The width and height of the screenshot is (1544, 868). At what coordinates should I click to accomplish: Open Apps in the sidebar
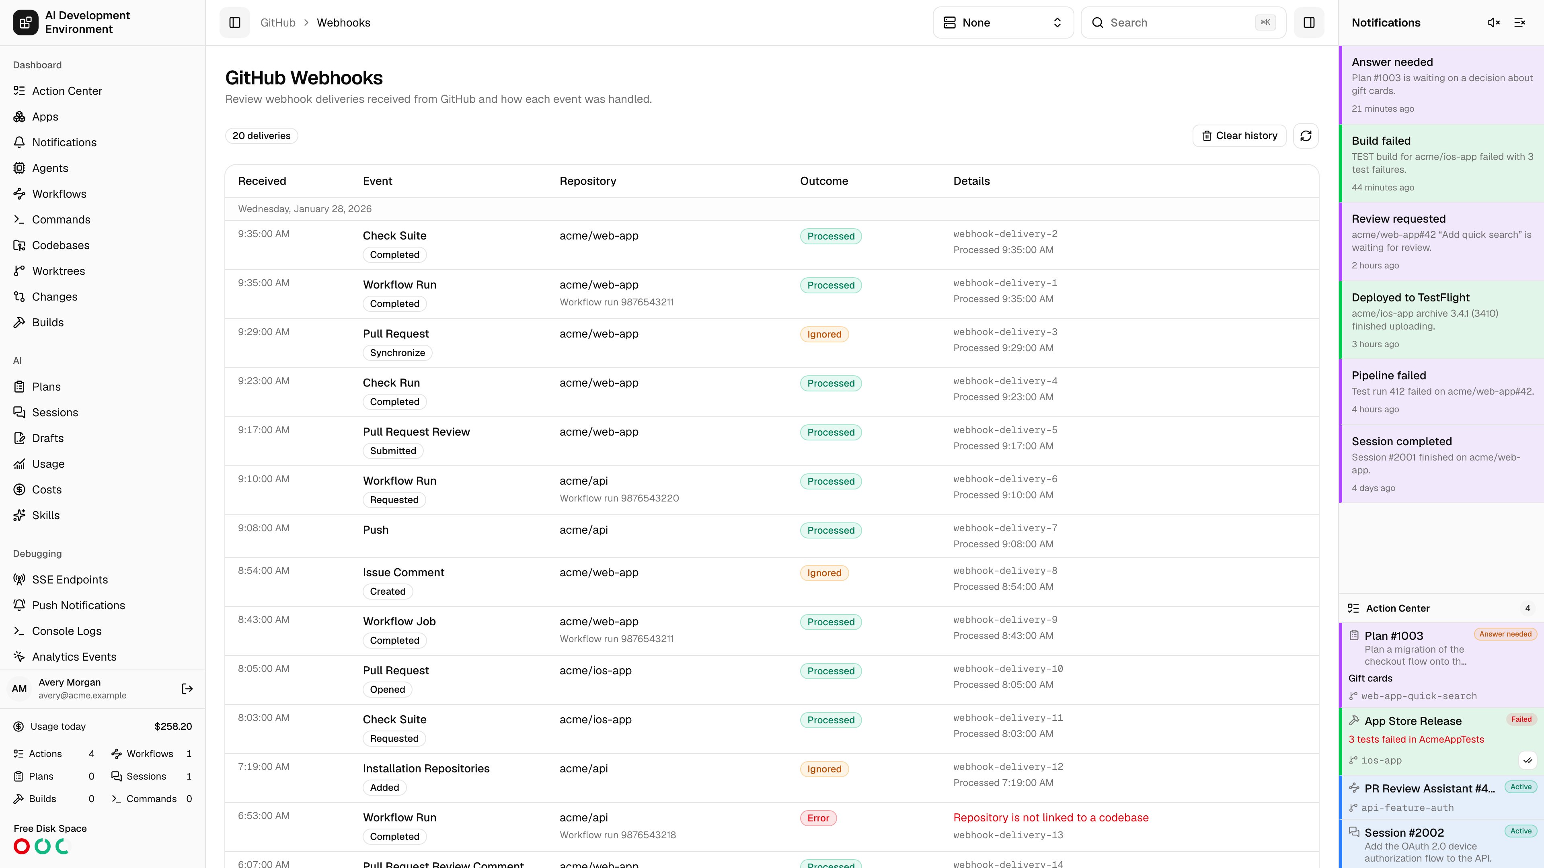point(103,117)
